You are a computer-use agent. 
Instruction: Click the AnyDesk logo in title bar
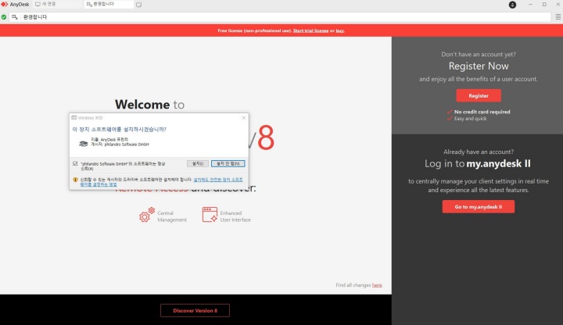(x=5, y=5)
